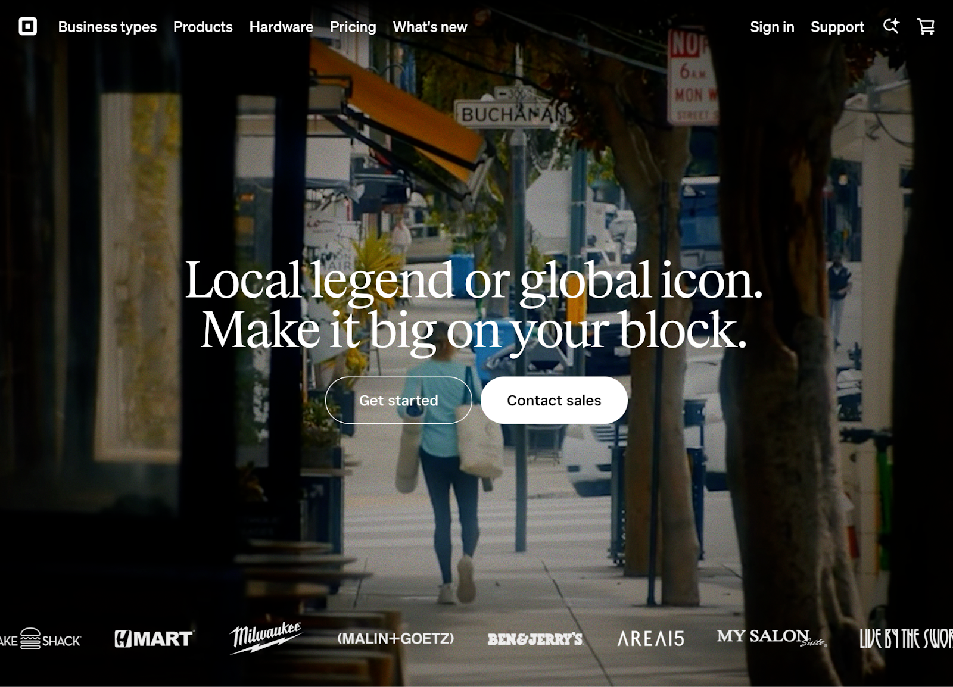Open the shopping cart icon
The image size is (953, 687).
926,27
